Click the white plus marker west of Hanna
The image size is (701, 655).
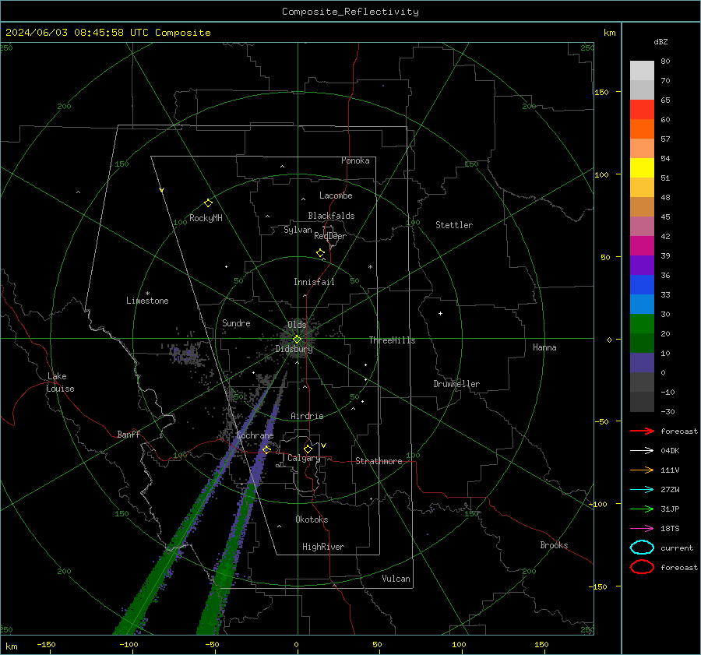click(440, 313)
